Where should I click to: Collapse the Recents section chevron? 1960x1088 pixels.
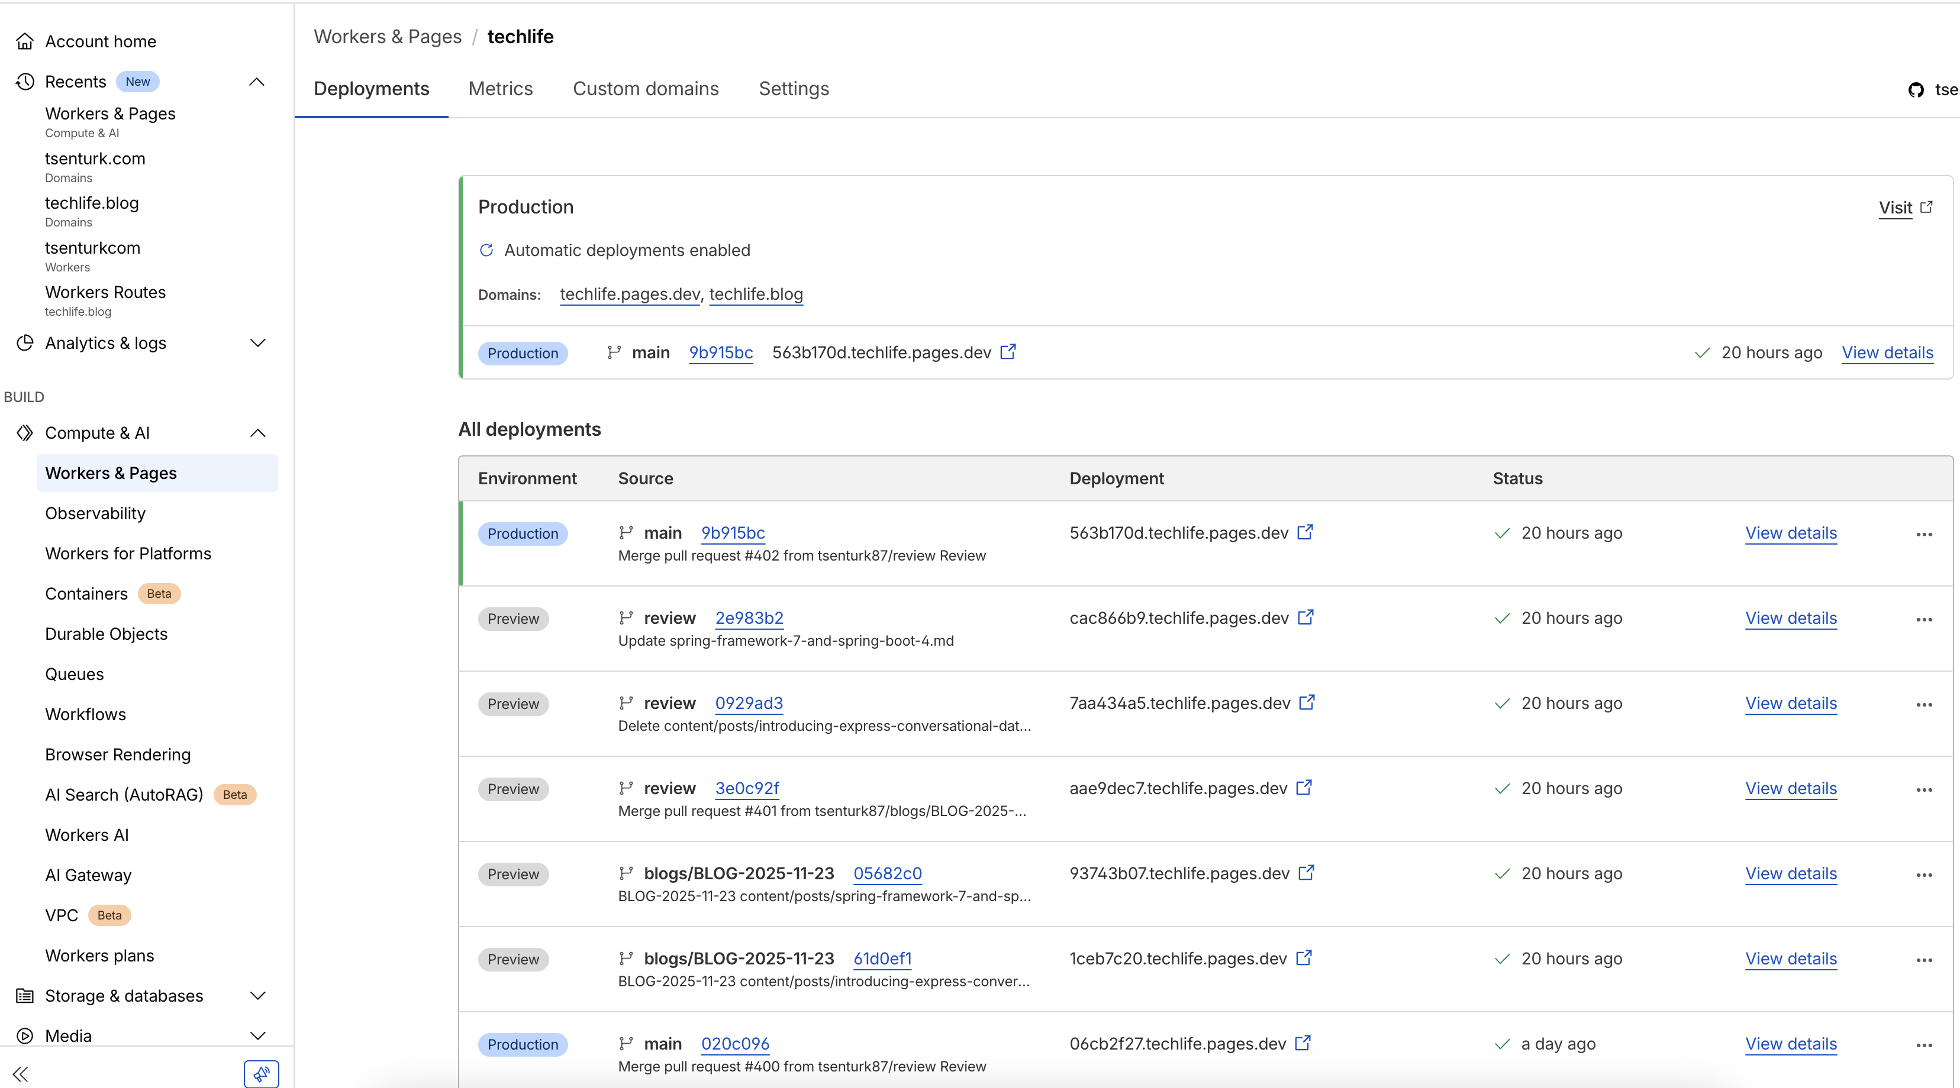[x=256, y=80]
